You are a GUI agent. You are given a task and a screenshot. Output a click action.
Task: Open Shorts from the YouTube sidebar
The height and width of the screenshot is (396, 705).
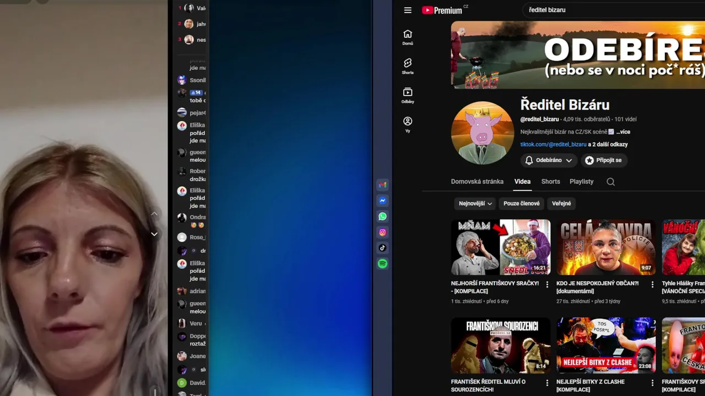click(x=408, y=67)
